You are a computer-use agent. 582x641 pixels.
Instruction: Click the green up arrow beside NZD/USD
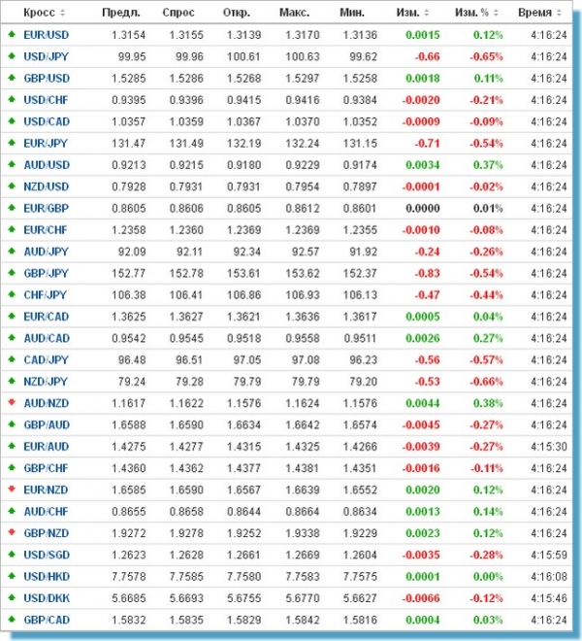pyautogui.click(x=12, y=186)
